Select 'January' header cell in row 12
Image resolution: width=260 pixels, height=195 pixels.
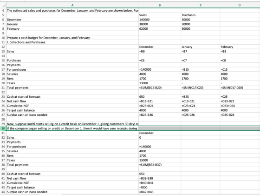201,47
